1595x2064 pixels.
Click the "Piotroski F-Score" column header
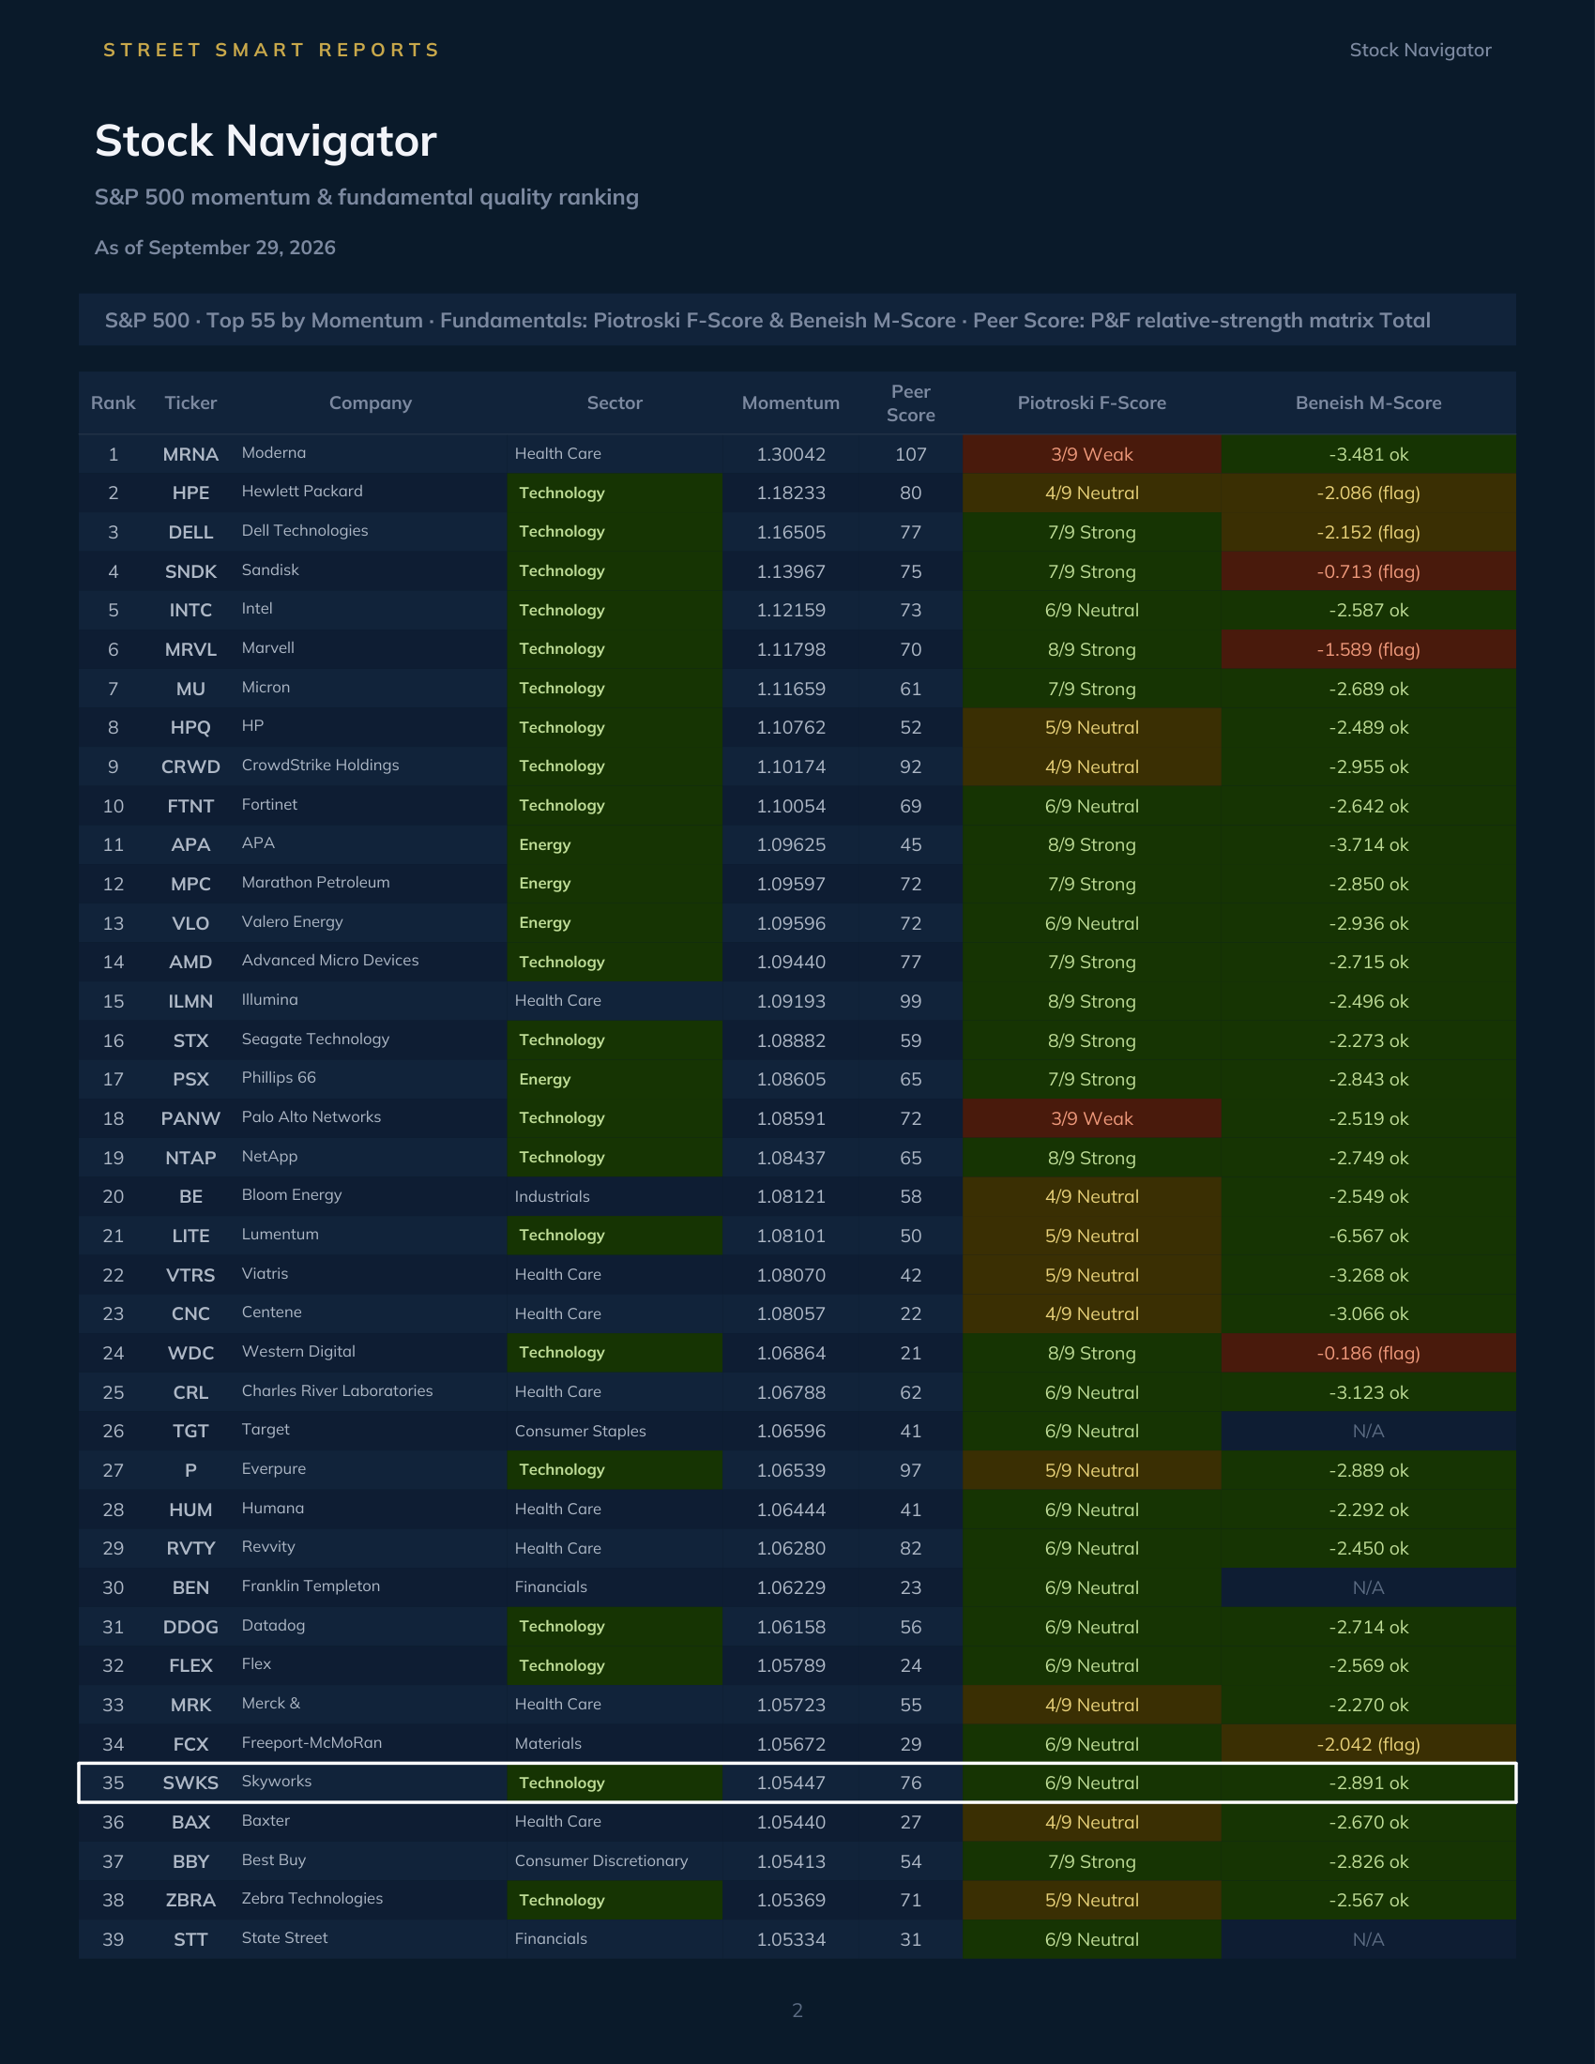[x=1091, y=402]
